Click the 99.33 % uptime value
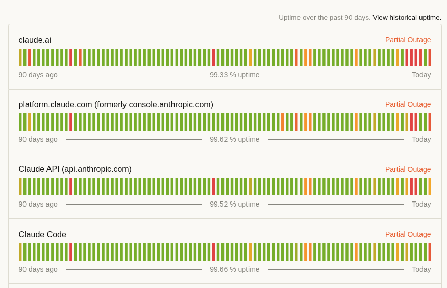The height and width of the screenshot is (288, 447). point(235,75)
